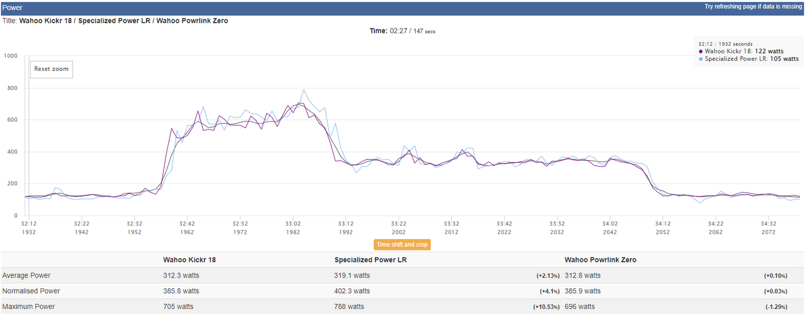Click the purple Wahoo Kickr 18 legend dot

click(x=701, y=51)
